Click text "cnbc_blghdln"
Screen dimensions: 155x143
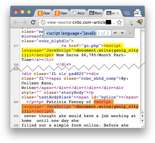coord(54,41)
